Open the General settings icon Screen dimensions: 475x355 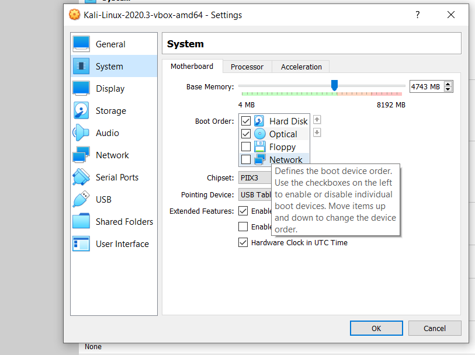tap(81, 44)
